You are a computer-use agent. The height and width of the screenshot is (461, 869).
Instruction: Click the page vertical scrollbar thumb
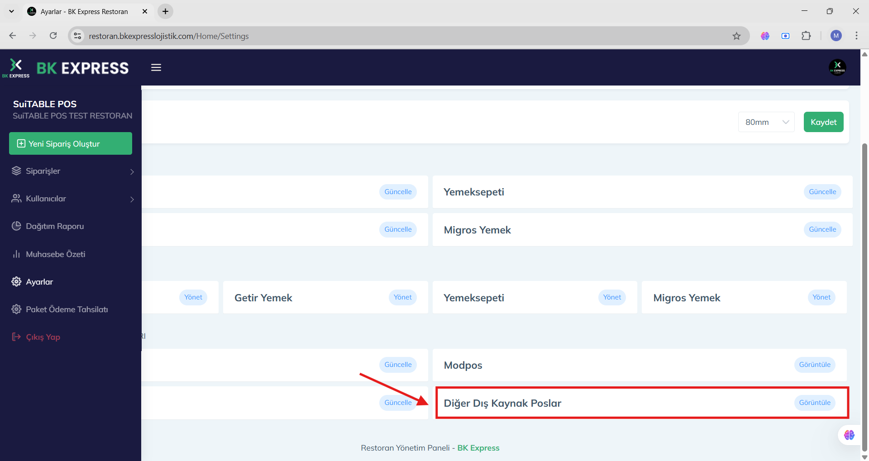(864, 296)
